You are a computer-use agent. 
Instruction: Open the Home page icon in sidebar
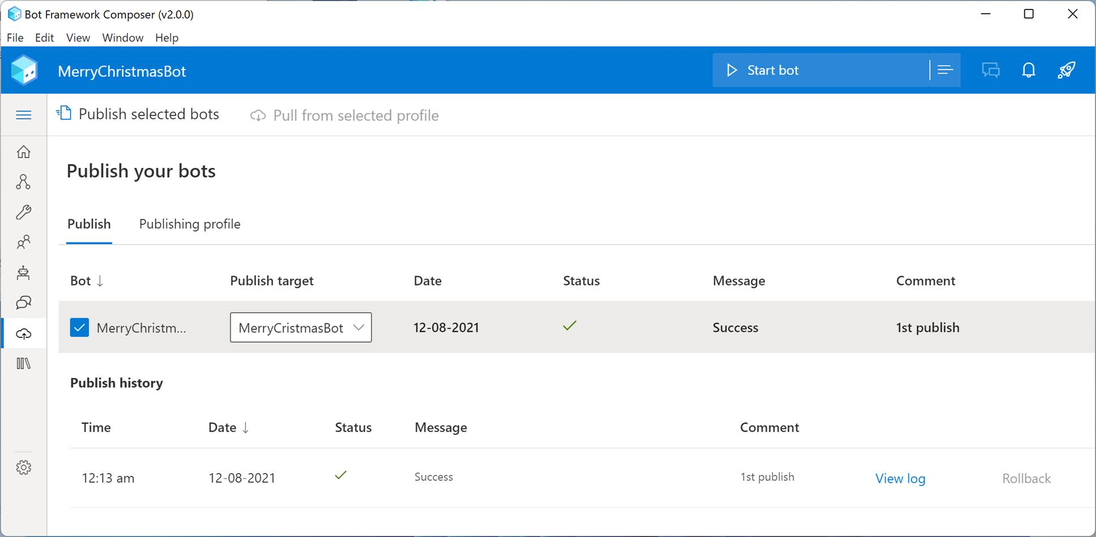pos(23,152)
